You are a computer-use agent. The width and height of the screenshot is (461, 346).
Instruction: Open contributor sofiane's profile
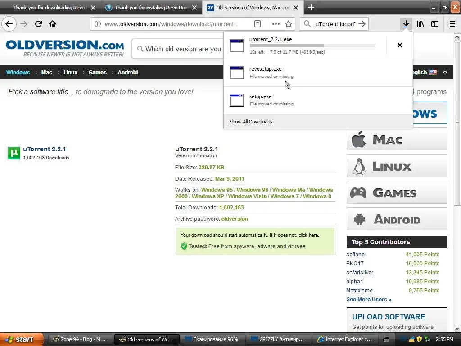(x=355, y=254)
